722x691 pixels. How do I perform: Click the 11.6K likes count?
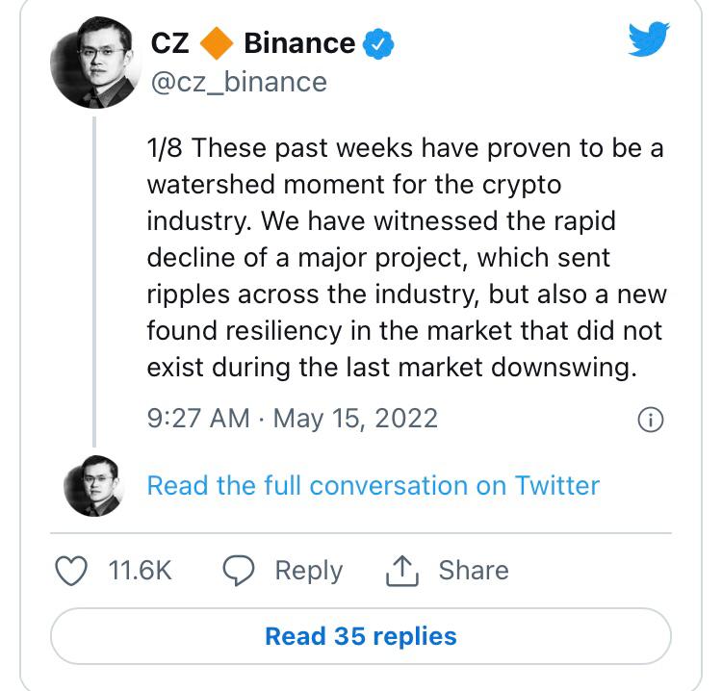pos(141,571)
